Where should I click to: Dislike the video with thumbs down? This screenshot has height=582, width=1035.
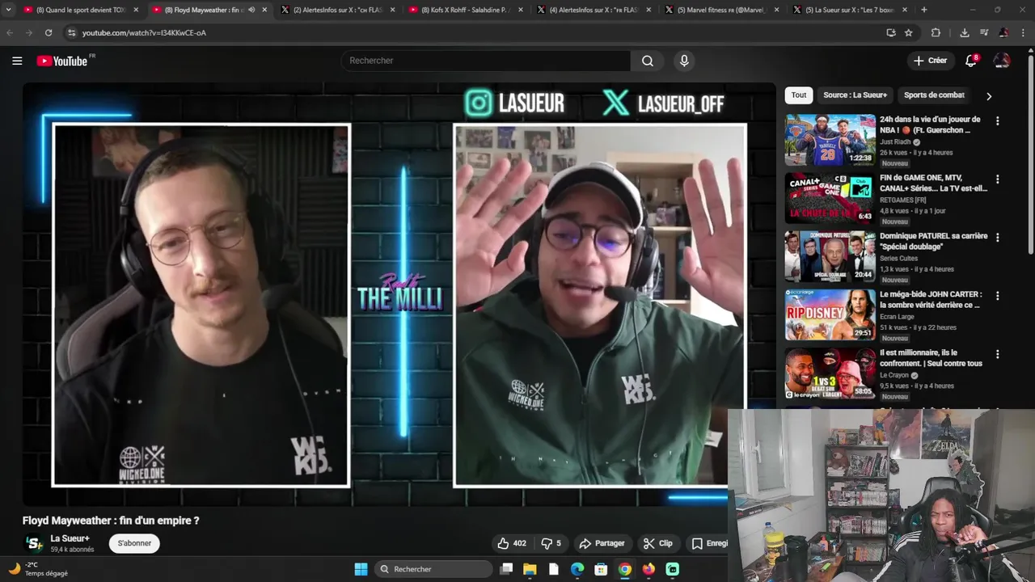(551, 543)
